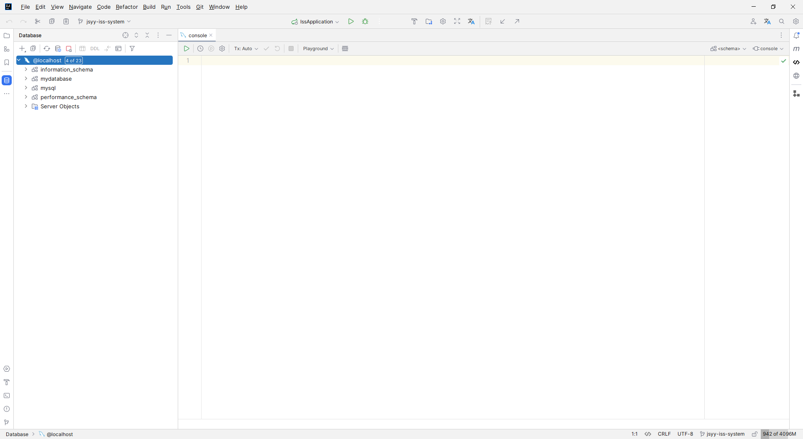The width and height of the screenshot is (803, 439).
Task: Expand the mydatabase schema node
Action: point(26,79)
